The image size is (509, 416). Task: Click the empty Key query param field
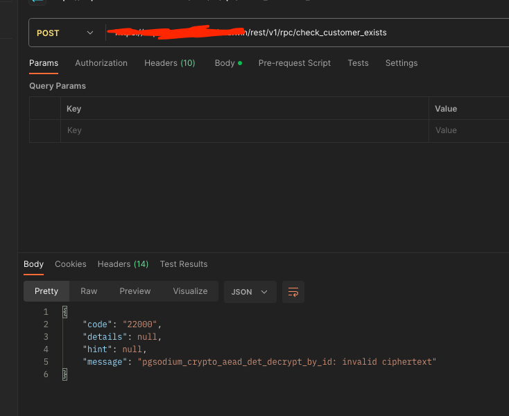click(244, 131)
